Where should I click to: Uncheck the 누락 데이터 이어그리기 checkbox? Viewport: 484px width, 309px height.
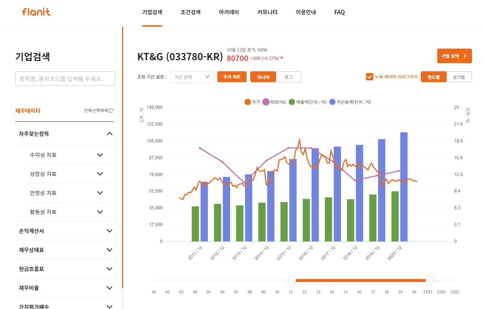369,77
